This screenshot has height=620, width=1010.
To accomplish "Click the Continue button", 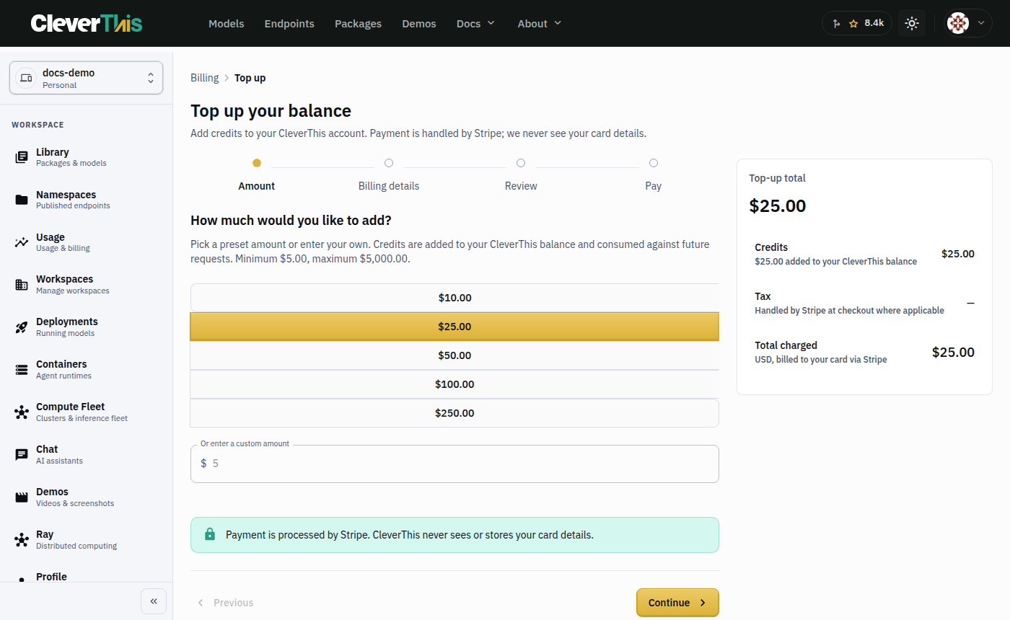I will coord(677,603).
